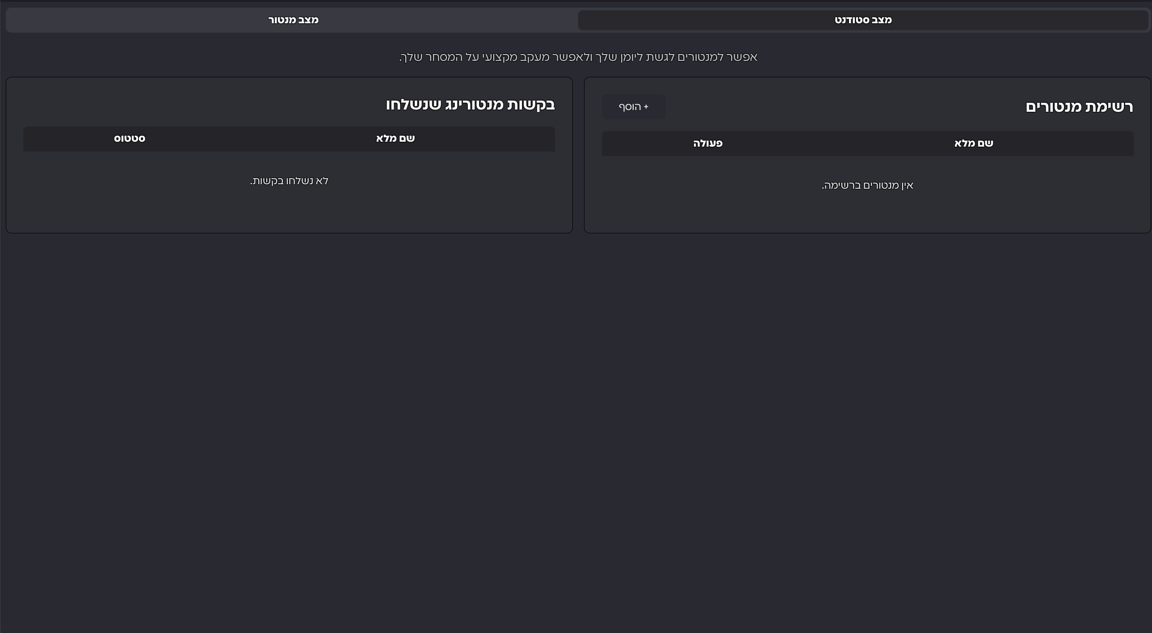Click the description text about mentor journal access
This screenshot has width=1152, height=633.
pos(578,57)
